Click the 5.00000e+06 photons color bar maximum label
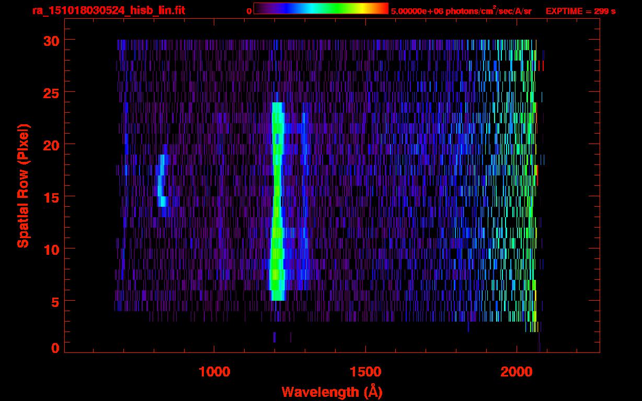Viewport: 642px width, 401px height. coord(461,11)
